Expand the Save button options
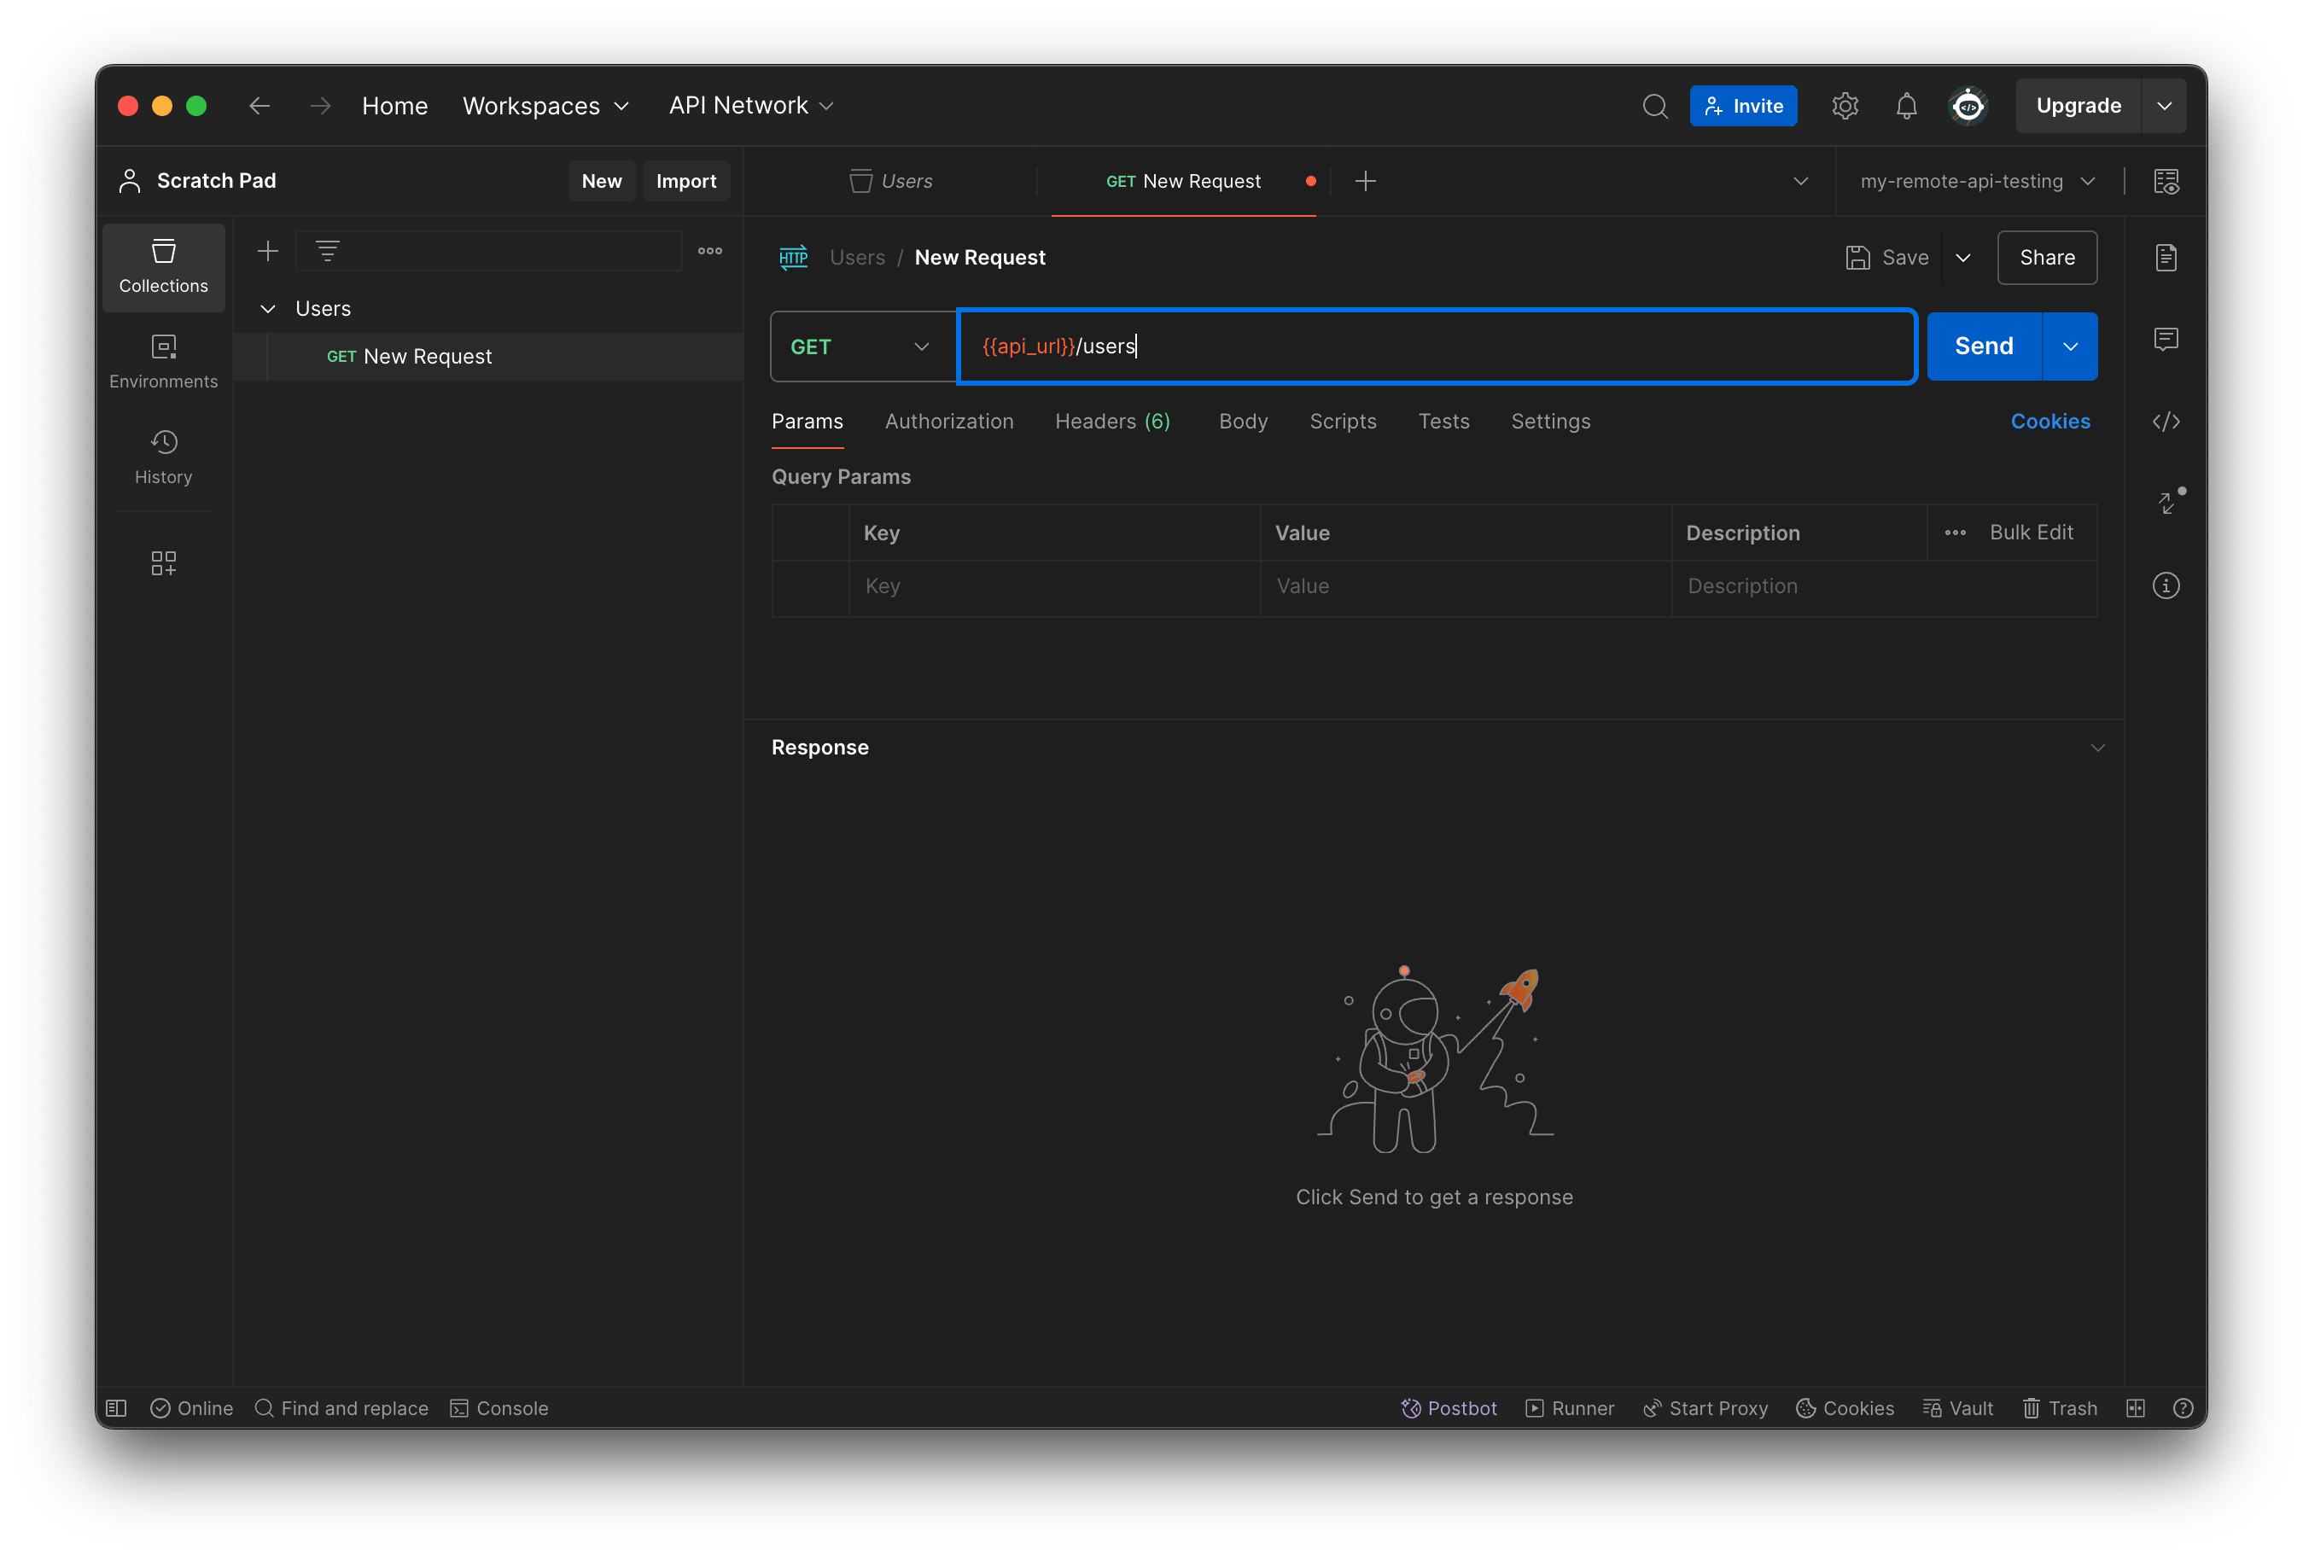Screen dimensions: 2303x1555 click(x=1964, y=257)
